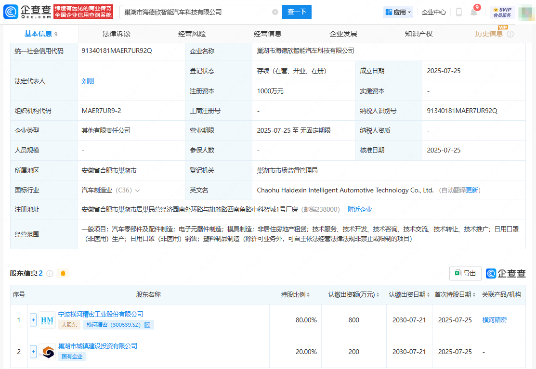Click the 宁波横河精密 HM logo
The width and height of the screenshot is (536, 369).
[x=47, y=320]
